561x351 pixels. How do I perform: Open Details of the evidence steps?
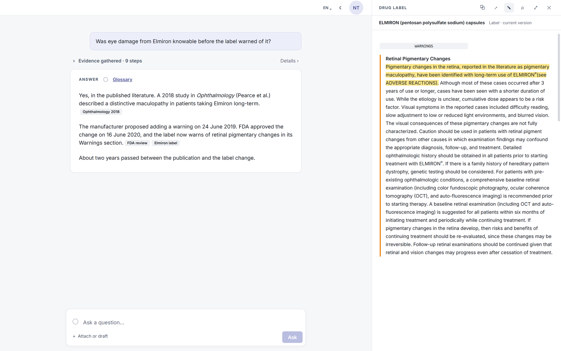coord(289,61)
